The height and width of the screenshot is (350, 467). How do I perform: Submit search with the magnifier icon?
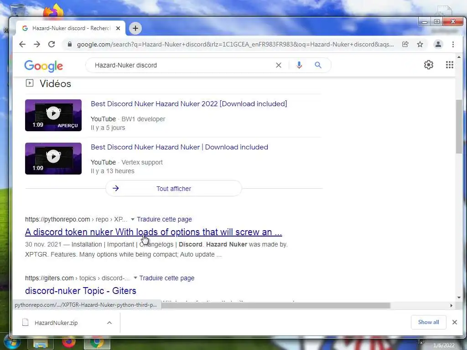pos(318,65)
